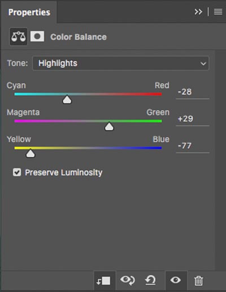Click the Magenta-Green value field +29
Viewport: 226px width, 292px height.
pyautogui.click(x=193, y=119)
